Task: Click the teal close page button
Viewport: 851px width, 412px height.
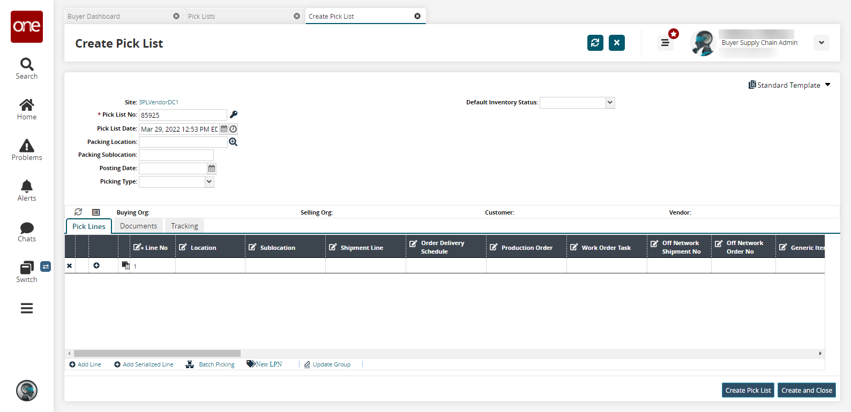Action: point(617,43)
